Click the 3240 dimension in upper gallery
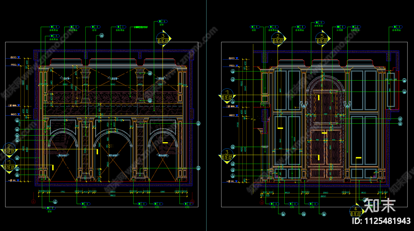Image resolution: width=414 pixels, height=231 pixels. coord(113,84)
